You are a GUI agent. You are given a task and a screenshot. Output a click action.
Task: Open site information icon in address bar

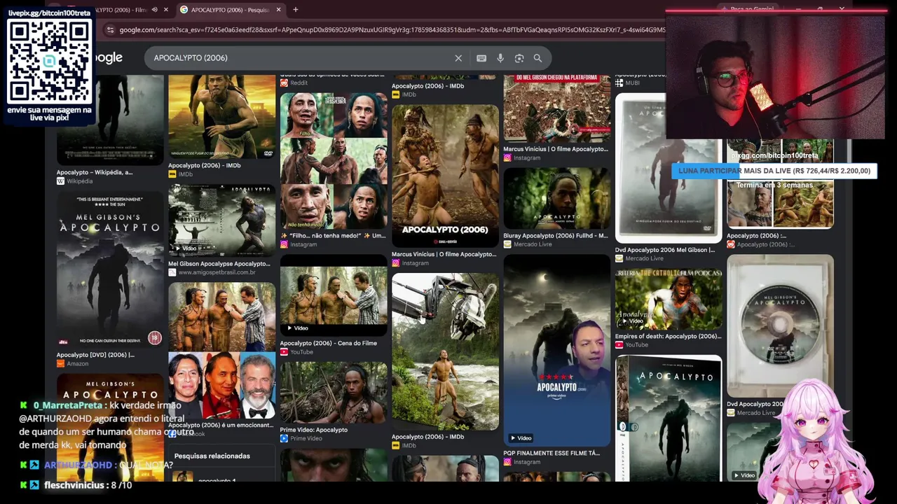110,29
